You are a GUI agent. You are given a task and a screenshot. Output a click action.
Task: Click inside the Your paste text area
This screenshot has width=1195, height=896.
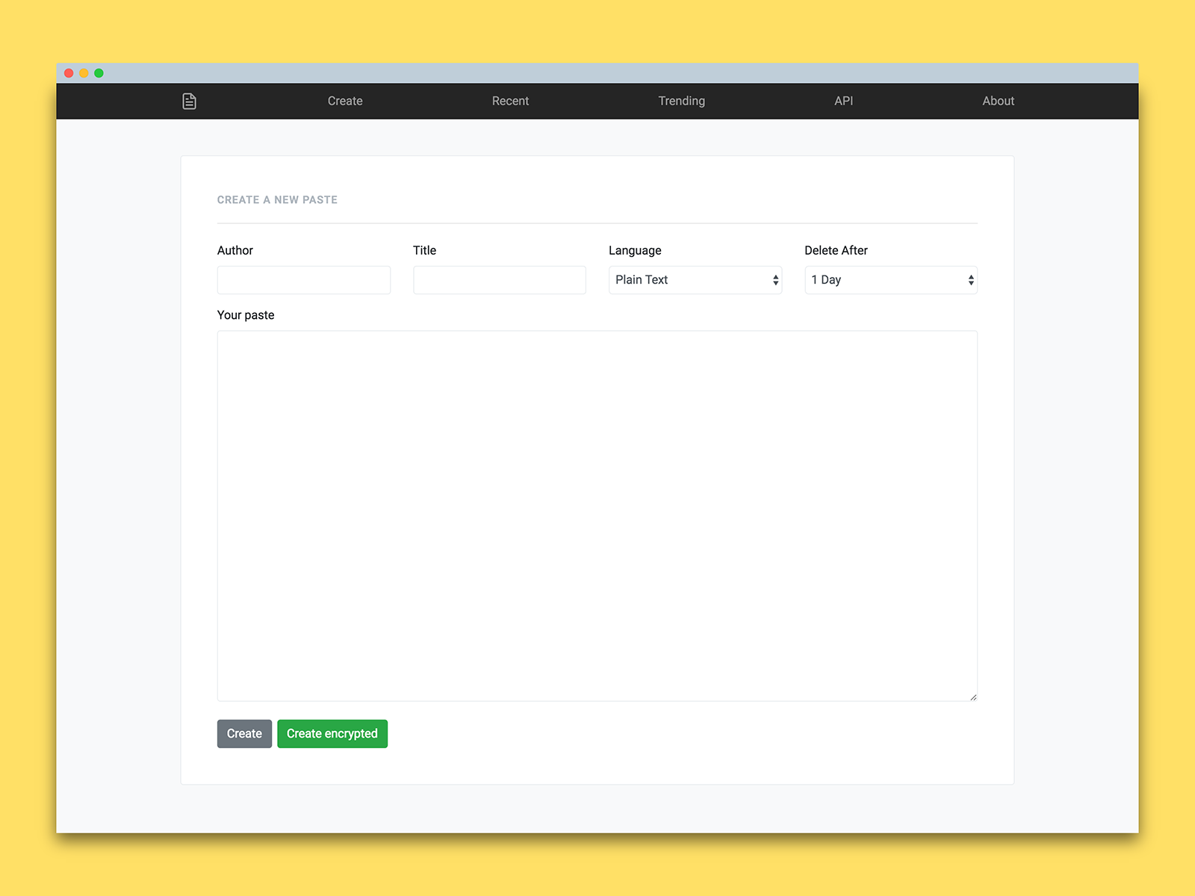597,515
